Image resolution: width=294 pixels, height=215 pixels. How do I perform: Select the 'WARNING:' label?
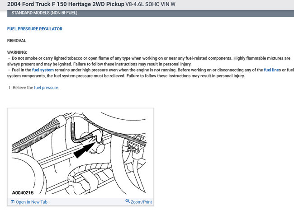point(17,52)
